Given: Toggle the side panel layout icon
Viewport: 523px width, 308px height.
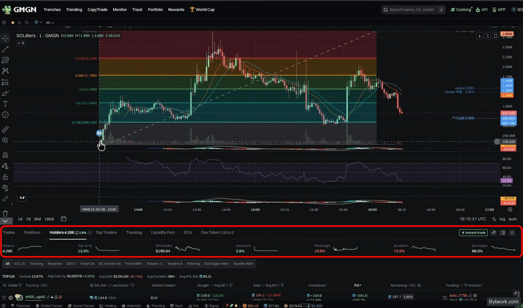Looking at the screenshot, I should pos(503,233).
